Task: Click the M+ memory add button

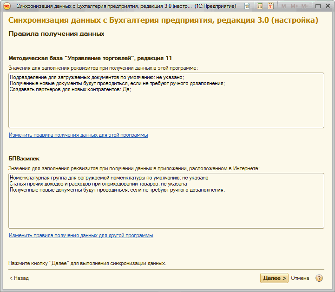Action: pos(294,6)
